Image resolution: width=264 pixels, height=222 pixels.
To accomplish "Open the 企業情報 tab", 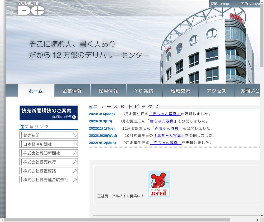I will click(72, 91).
